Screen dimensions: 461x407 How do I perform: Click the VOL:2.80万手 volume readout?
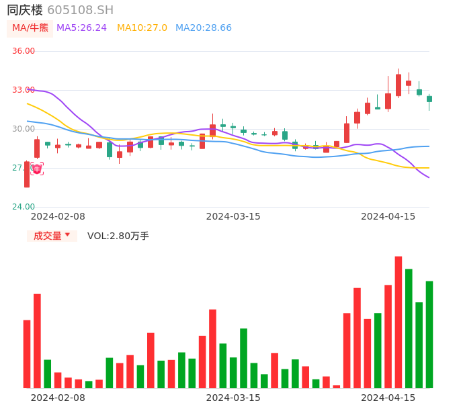click(118, 236)
